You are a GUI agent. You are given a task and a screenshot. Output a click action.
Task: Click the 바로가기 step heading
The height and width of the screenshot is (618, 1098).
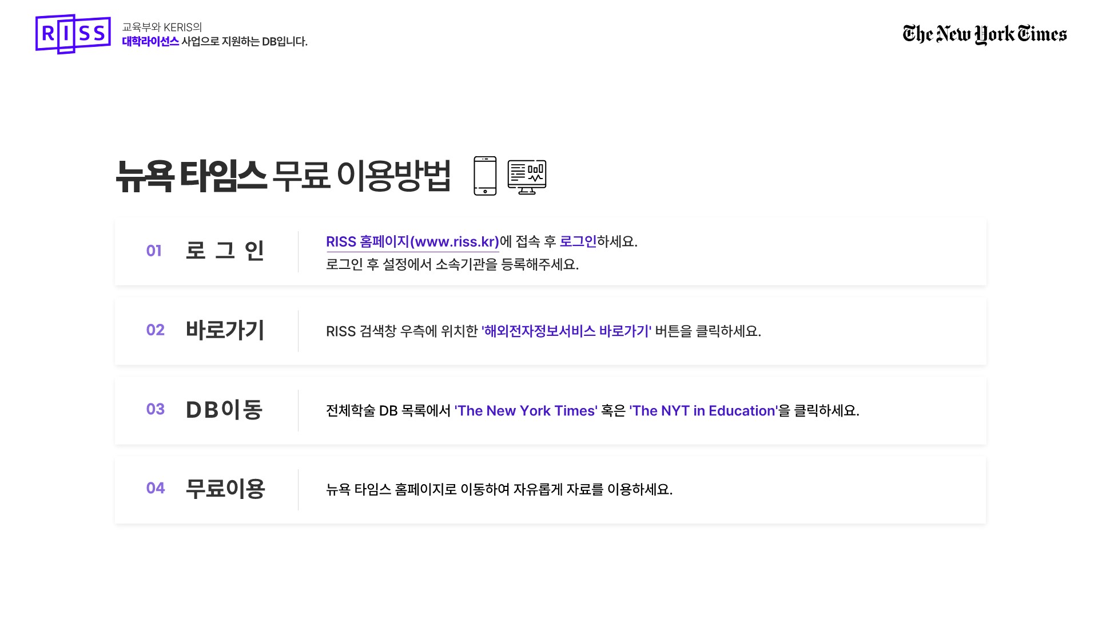coord(225,330)
